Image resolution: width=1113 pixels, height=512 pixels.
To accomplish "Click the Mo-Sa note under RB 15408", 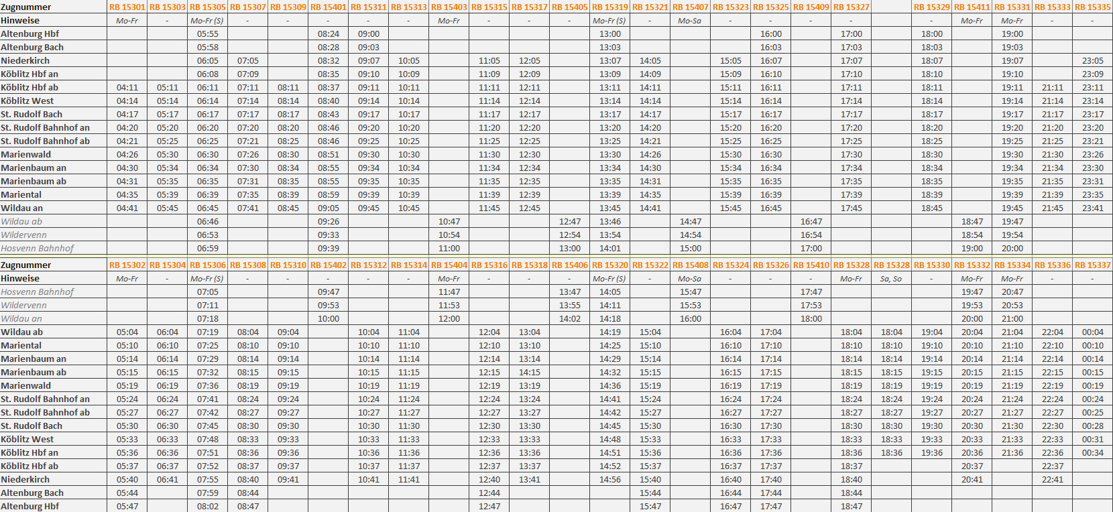I will [x=690, y=278].
